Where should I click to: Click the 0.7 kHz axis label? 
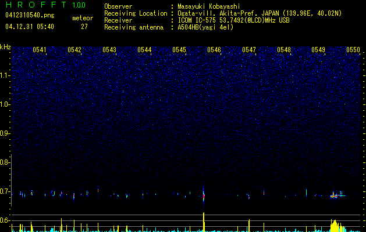coord(5,191)
